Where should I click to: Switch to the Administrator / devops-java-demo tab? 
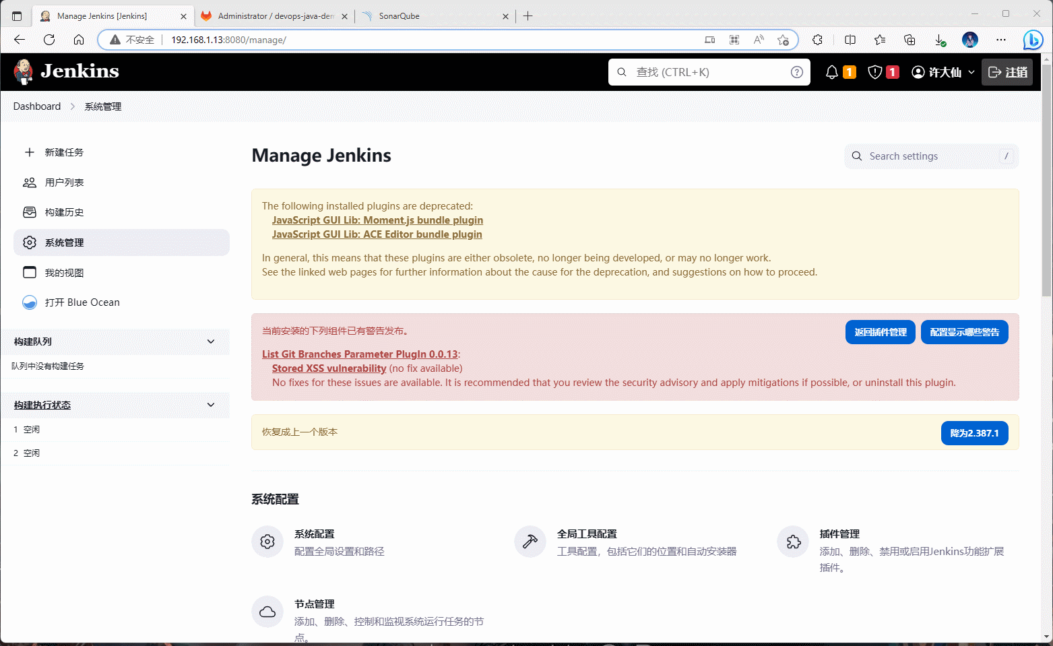pyautogui.click(x=275, y=16)
